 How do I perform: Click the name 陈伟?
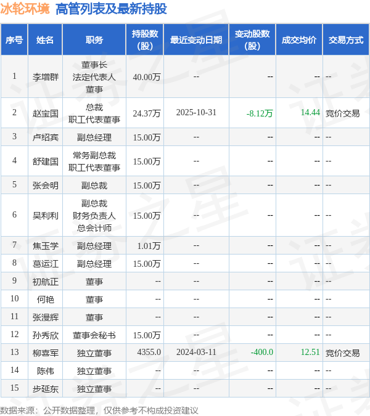pyautogui.click(x=46, y=371)
